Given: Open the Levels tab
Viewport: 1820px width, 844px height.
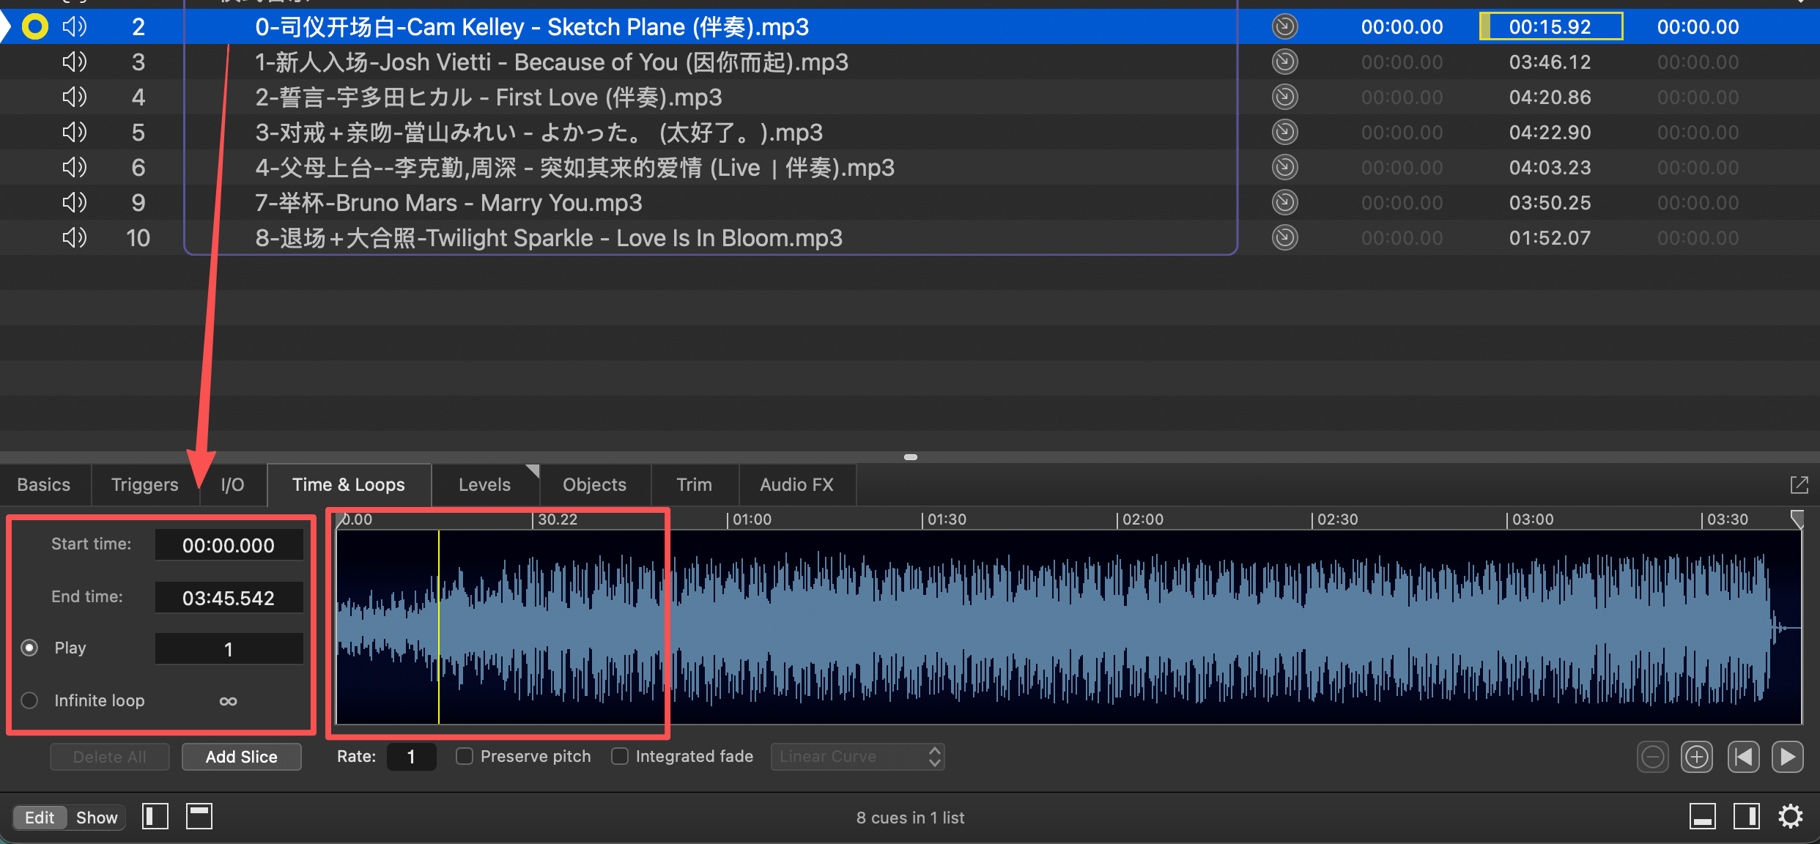Looking at the screenshot, I should point(485,485).
